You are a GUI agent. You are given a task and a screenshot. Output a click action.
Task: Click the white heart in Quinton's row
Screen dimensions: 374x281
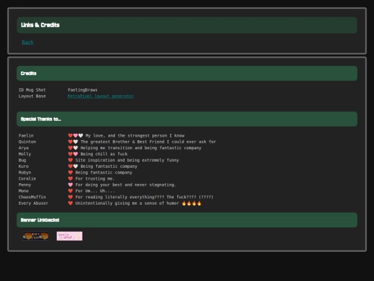point(75,142)
